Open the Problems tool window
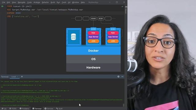 [24, 109]
